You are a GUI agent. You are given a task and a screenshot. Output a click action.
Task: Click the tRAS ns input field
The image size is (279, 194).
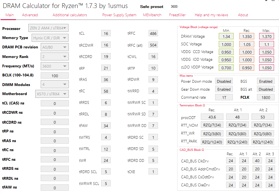(55, 141)
